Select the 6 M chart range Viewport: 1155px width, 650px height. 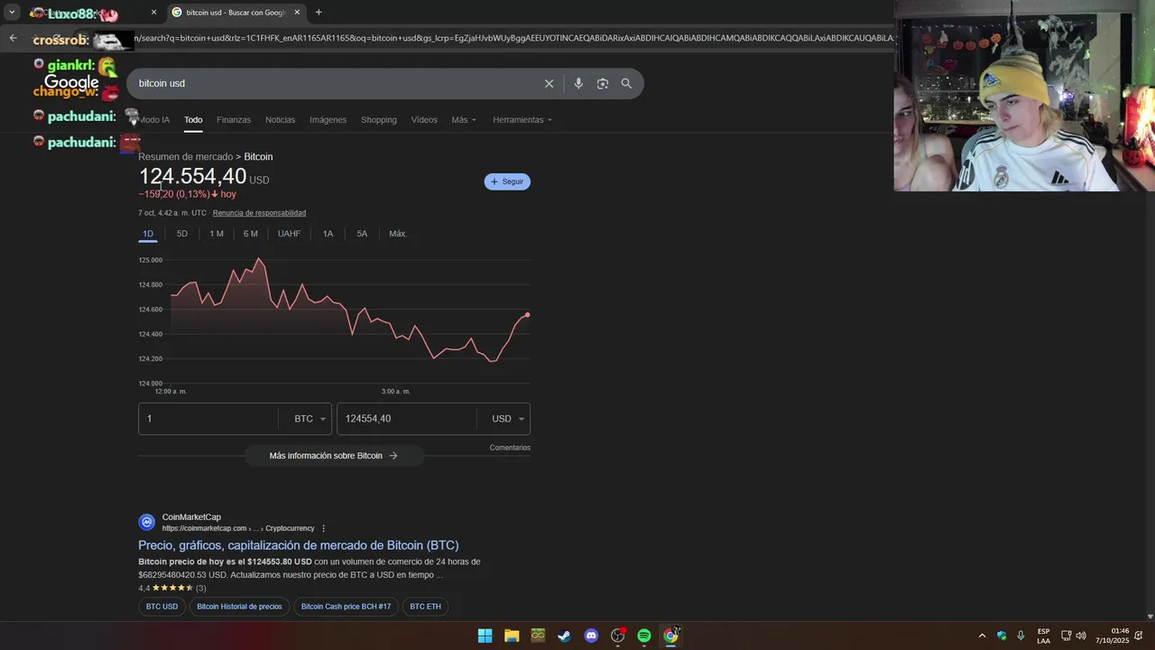coord(251,234)
